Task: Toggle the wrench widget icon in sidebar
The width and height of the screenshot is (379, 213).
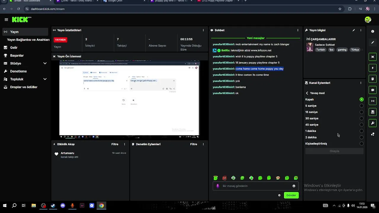Action: [372, 123]
